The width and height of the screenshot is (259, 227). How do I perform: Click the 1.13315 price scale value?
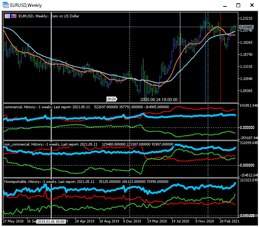[246, 66]
